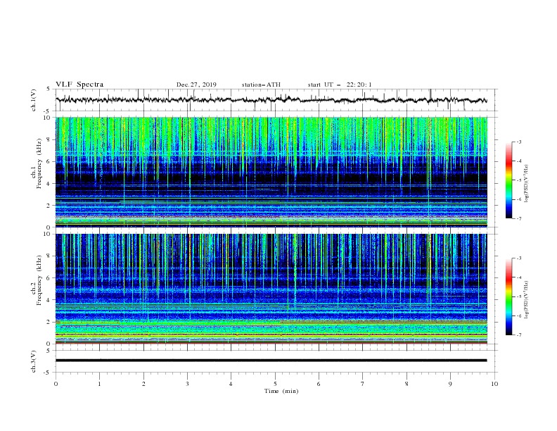Click the "-7" tick on the ch.2 colorbar
The image size is (557, 431).
[x=519, y=335]
